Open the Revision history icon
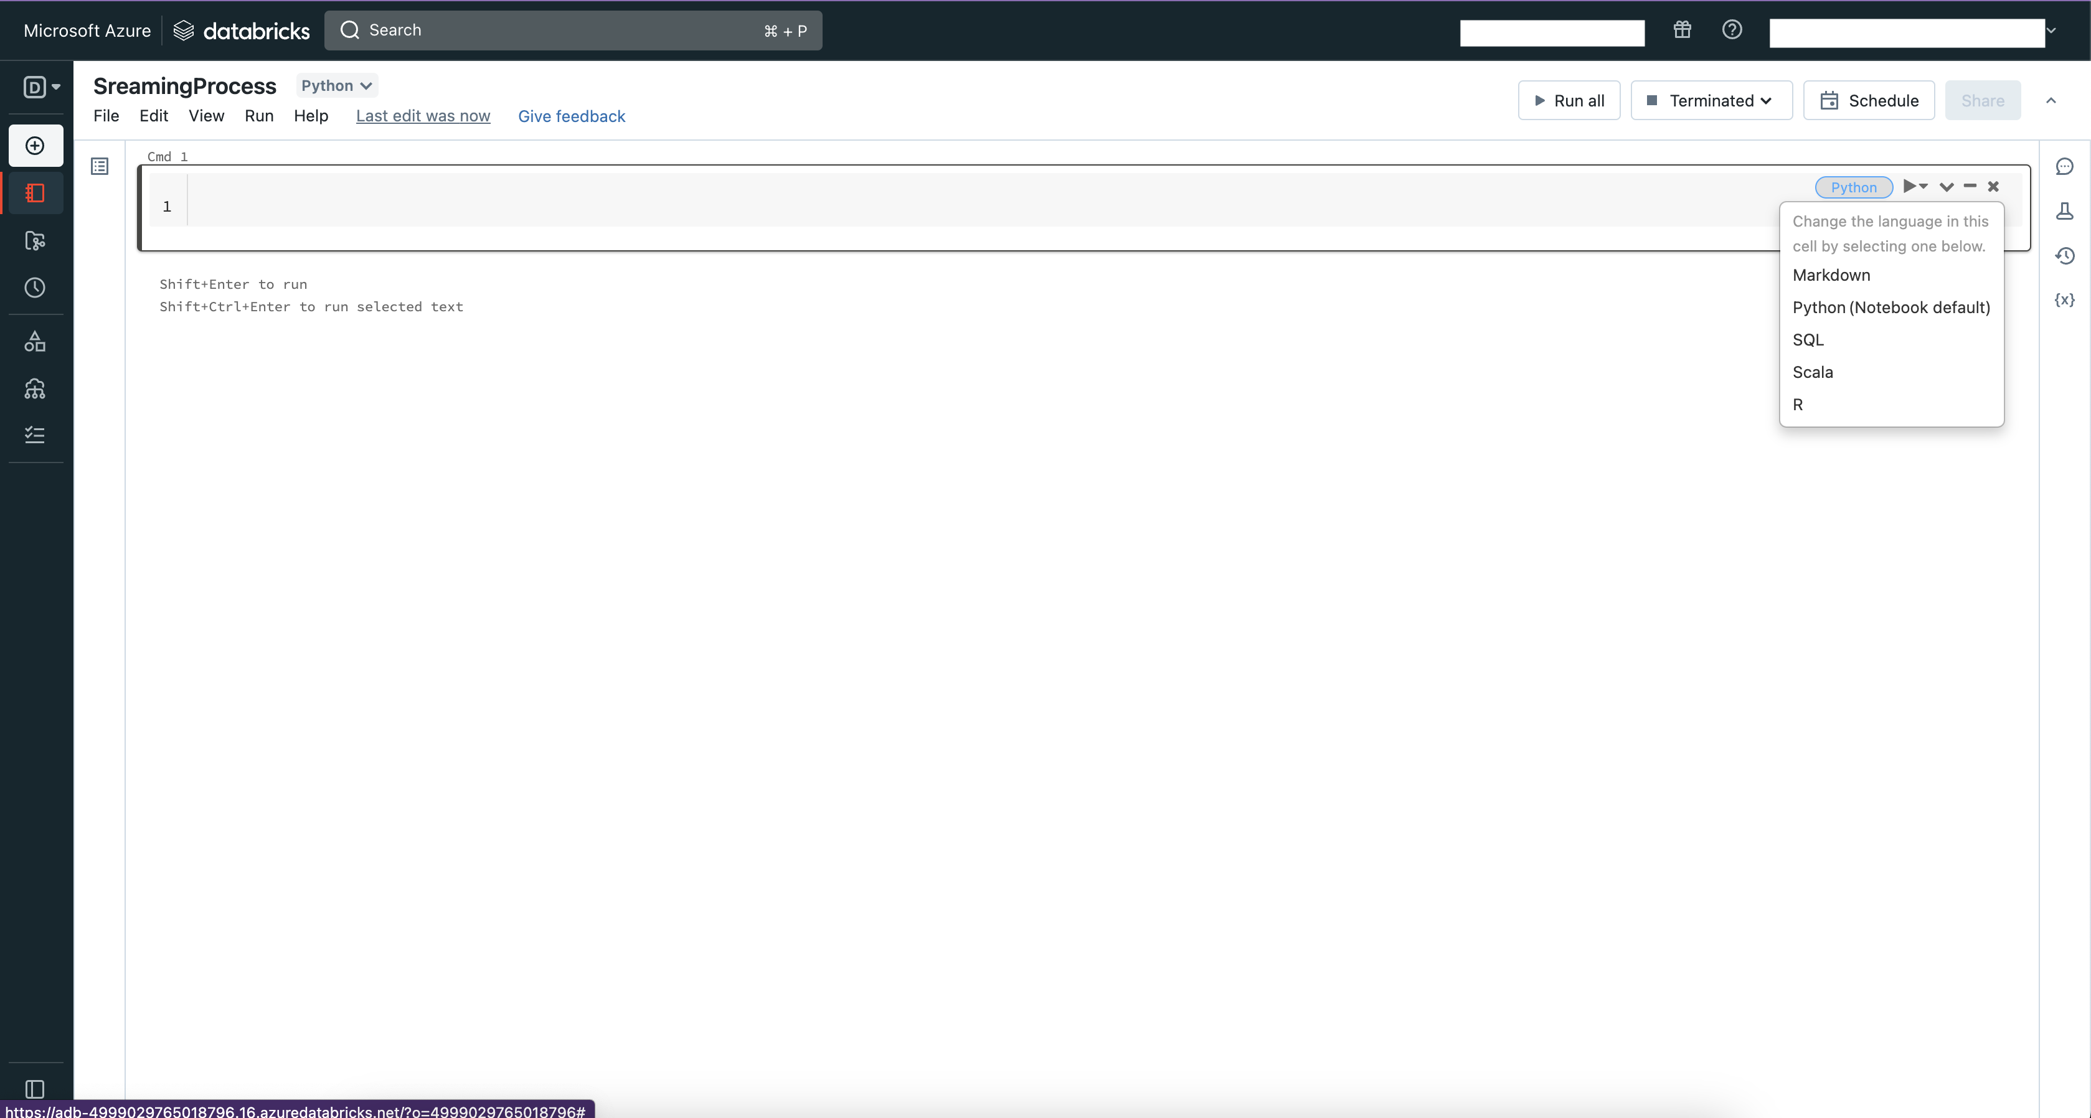2091x1118 pixels. point(2064,256)
